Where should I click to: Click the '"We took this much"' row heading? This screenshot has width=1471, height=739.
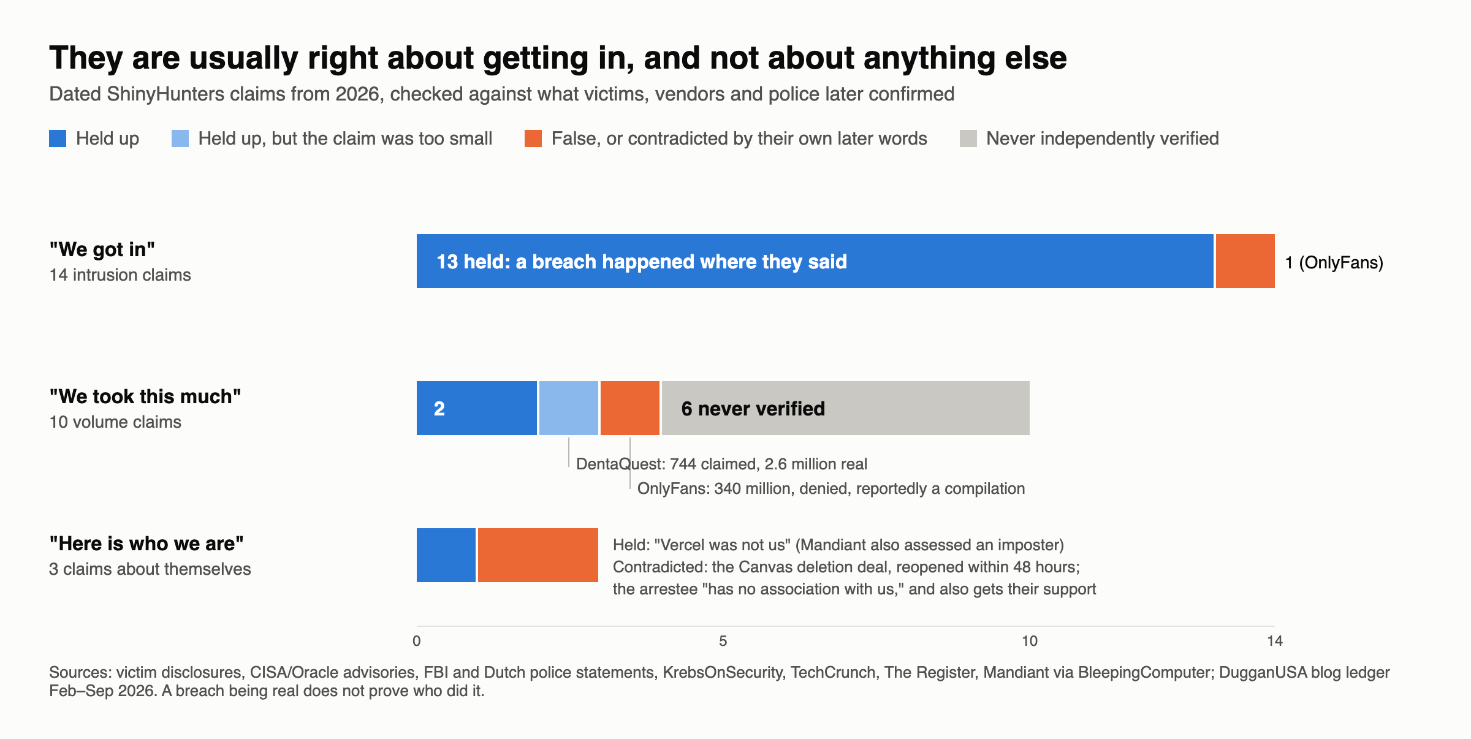coord(145,396)
